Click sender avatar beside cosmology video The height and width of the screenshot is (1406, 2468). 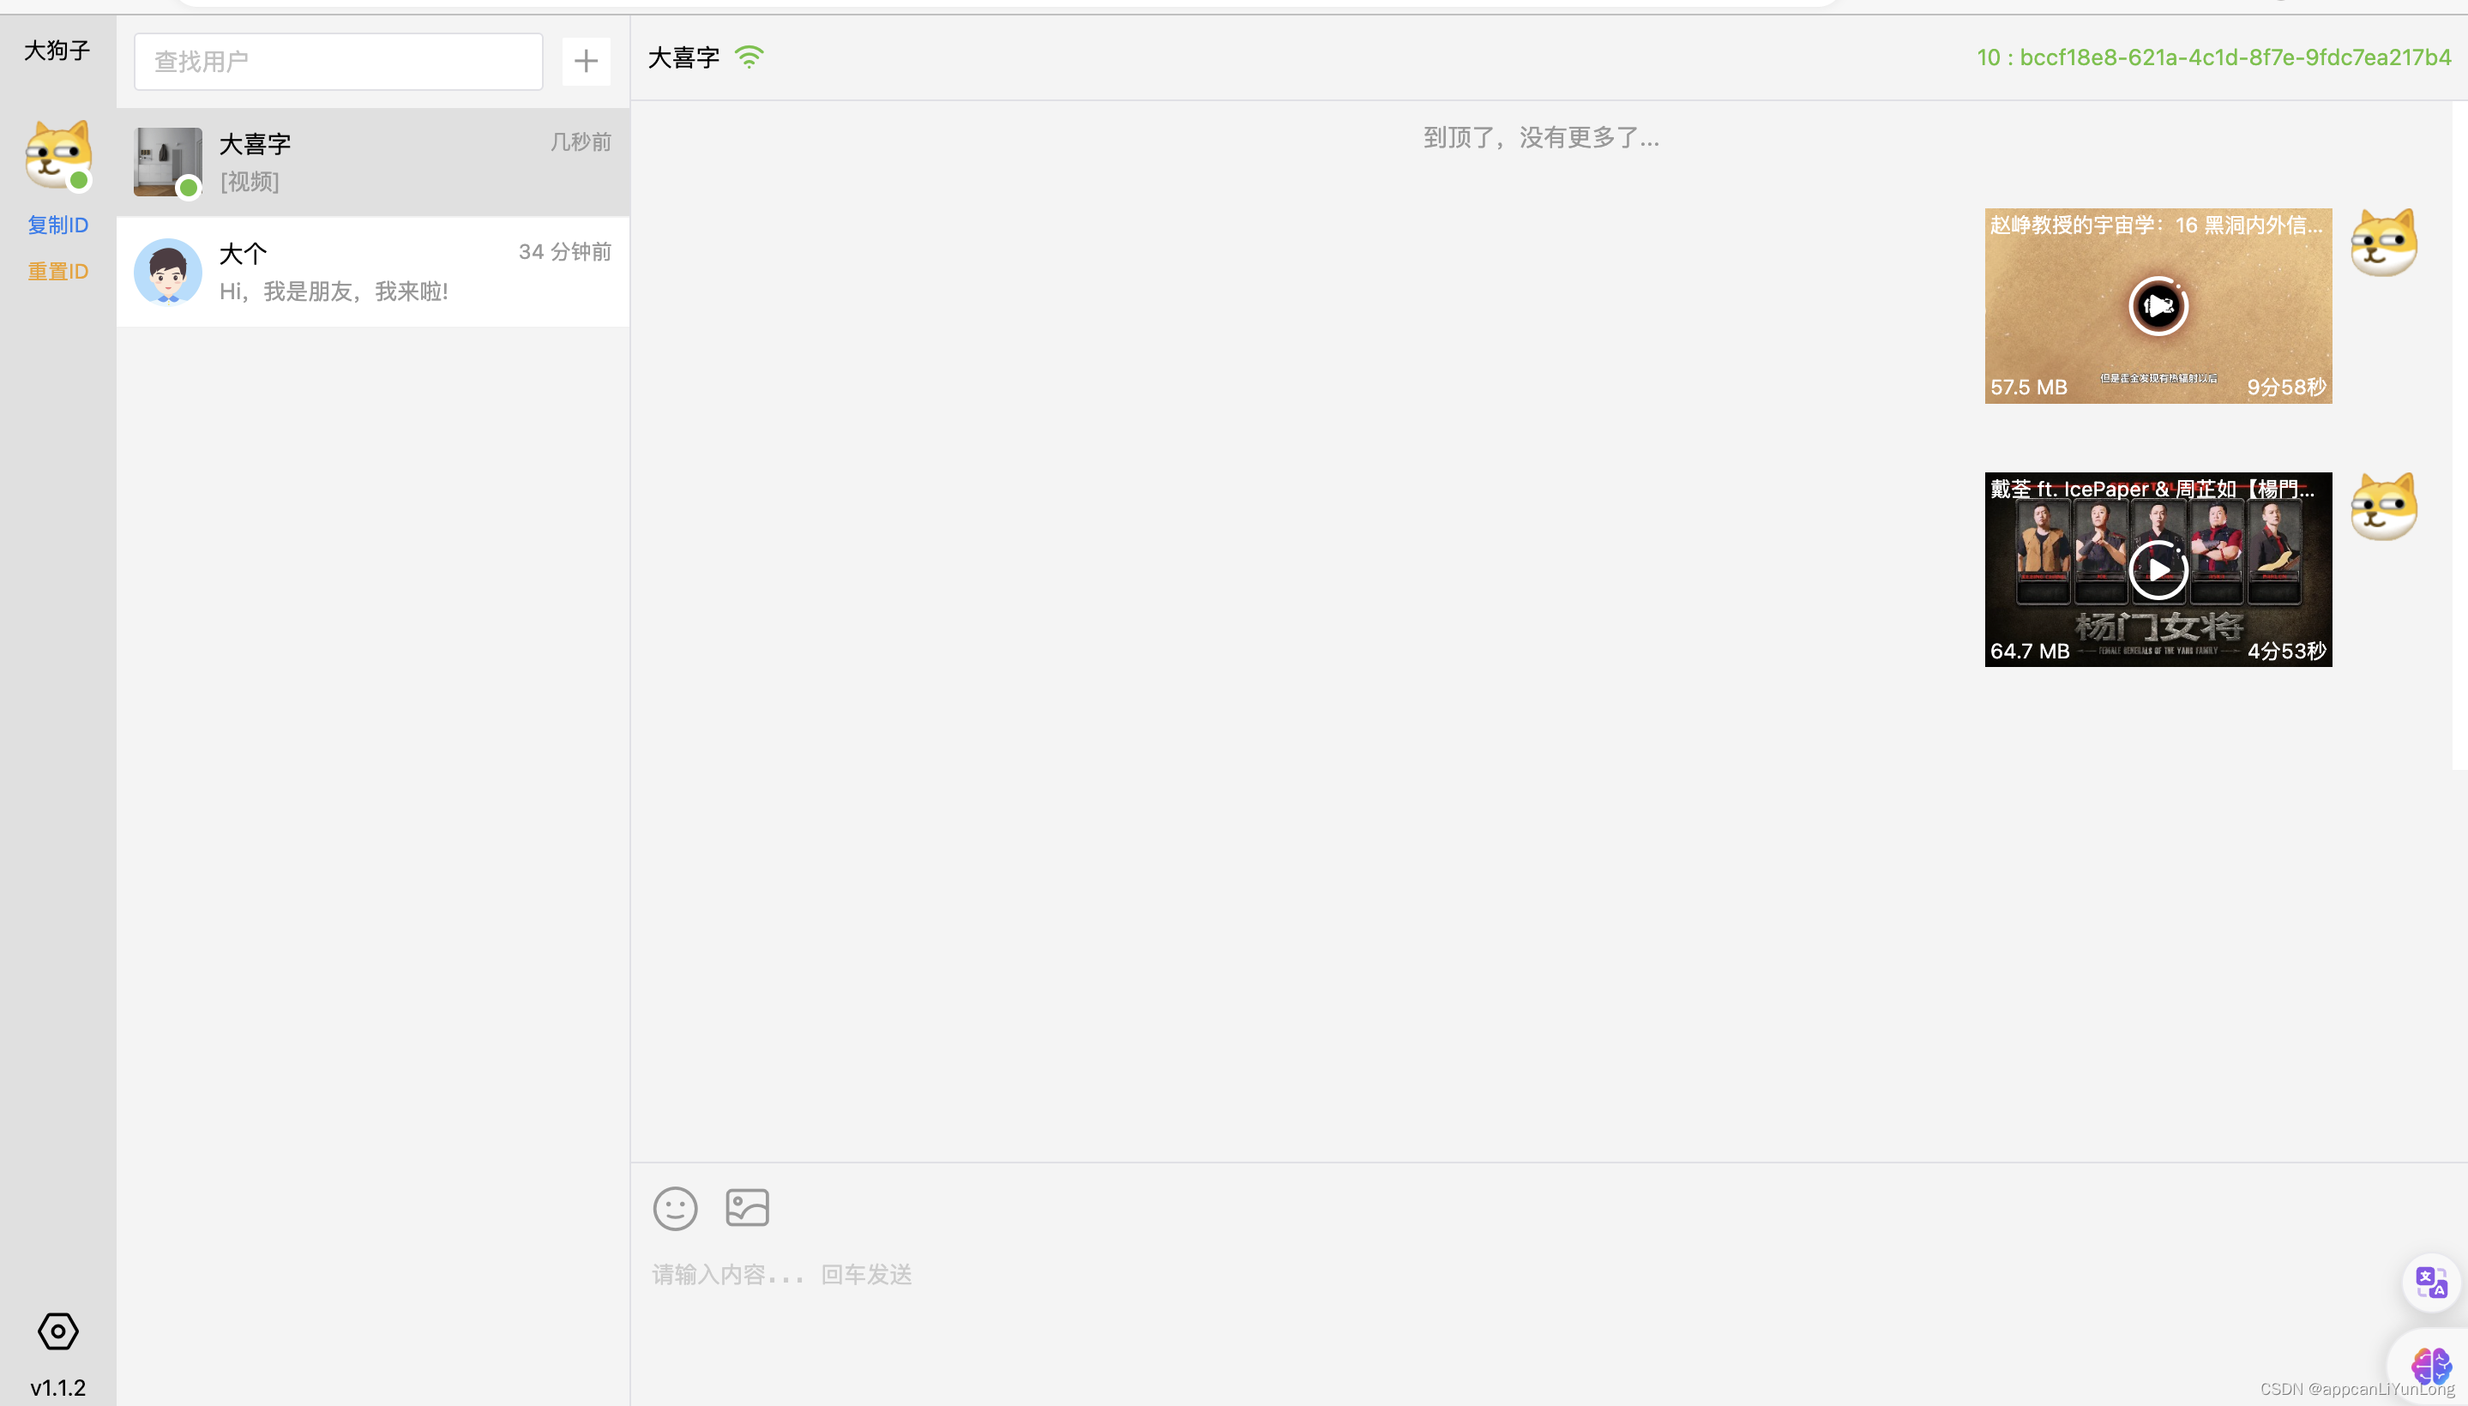coord(2384,243)
